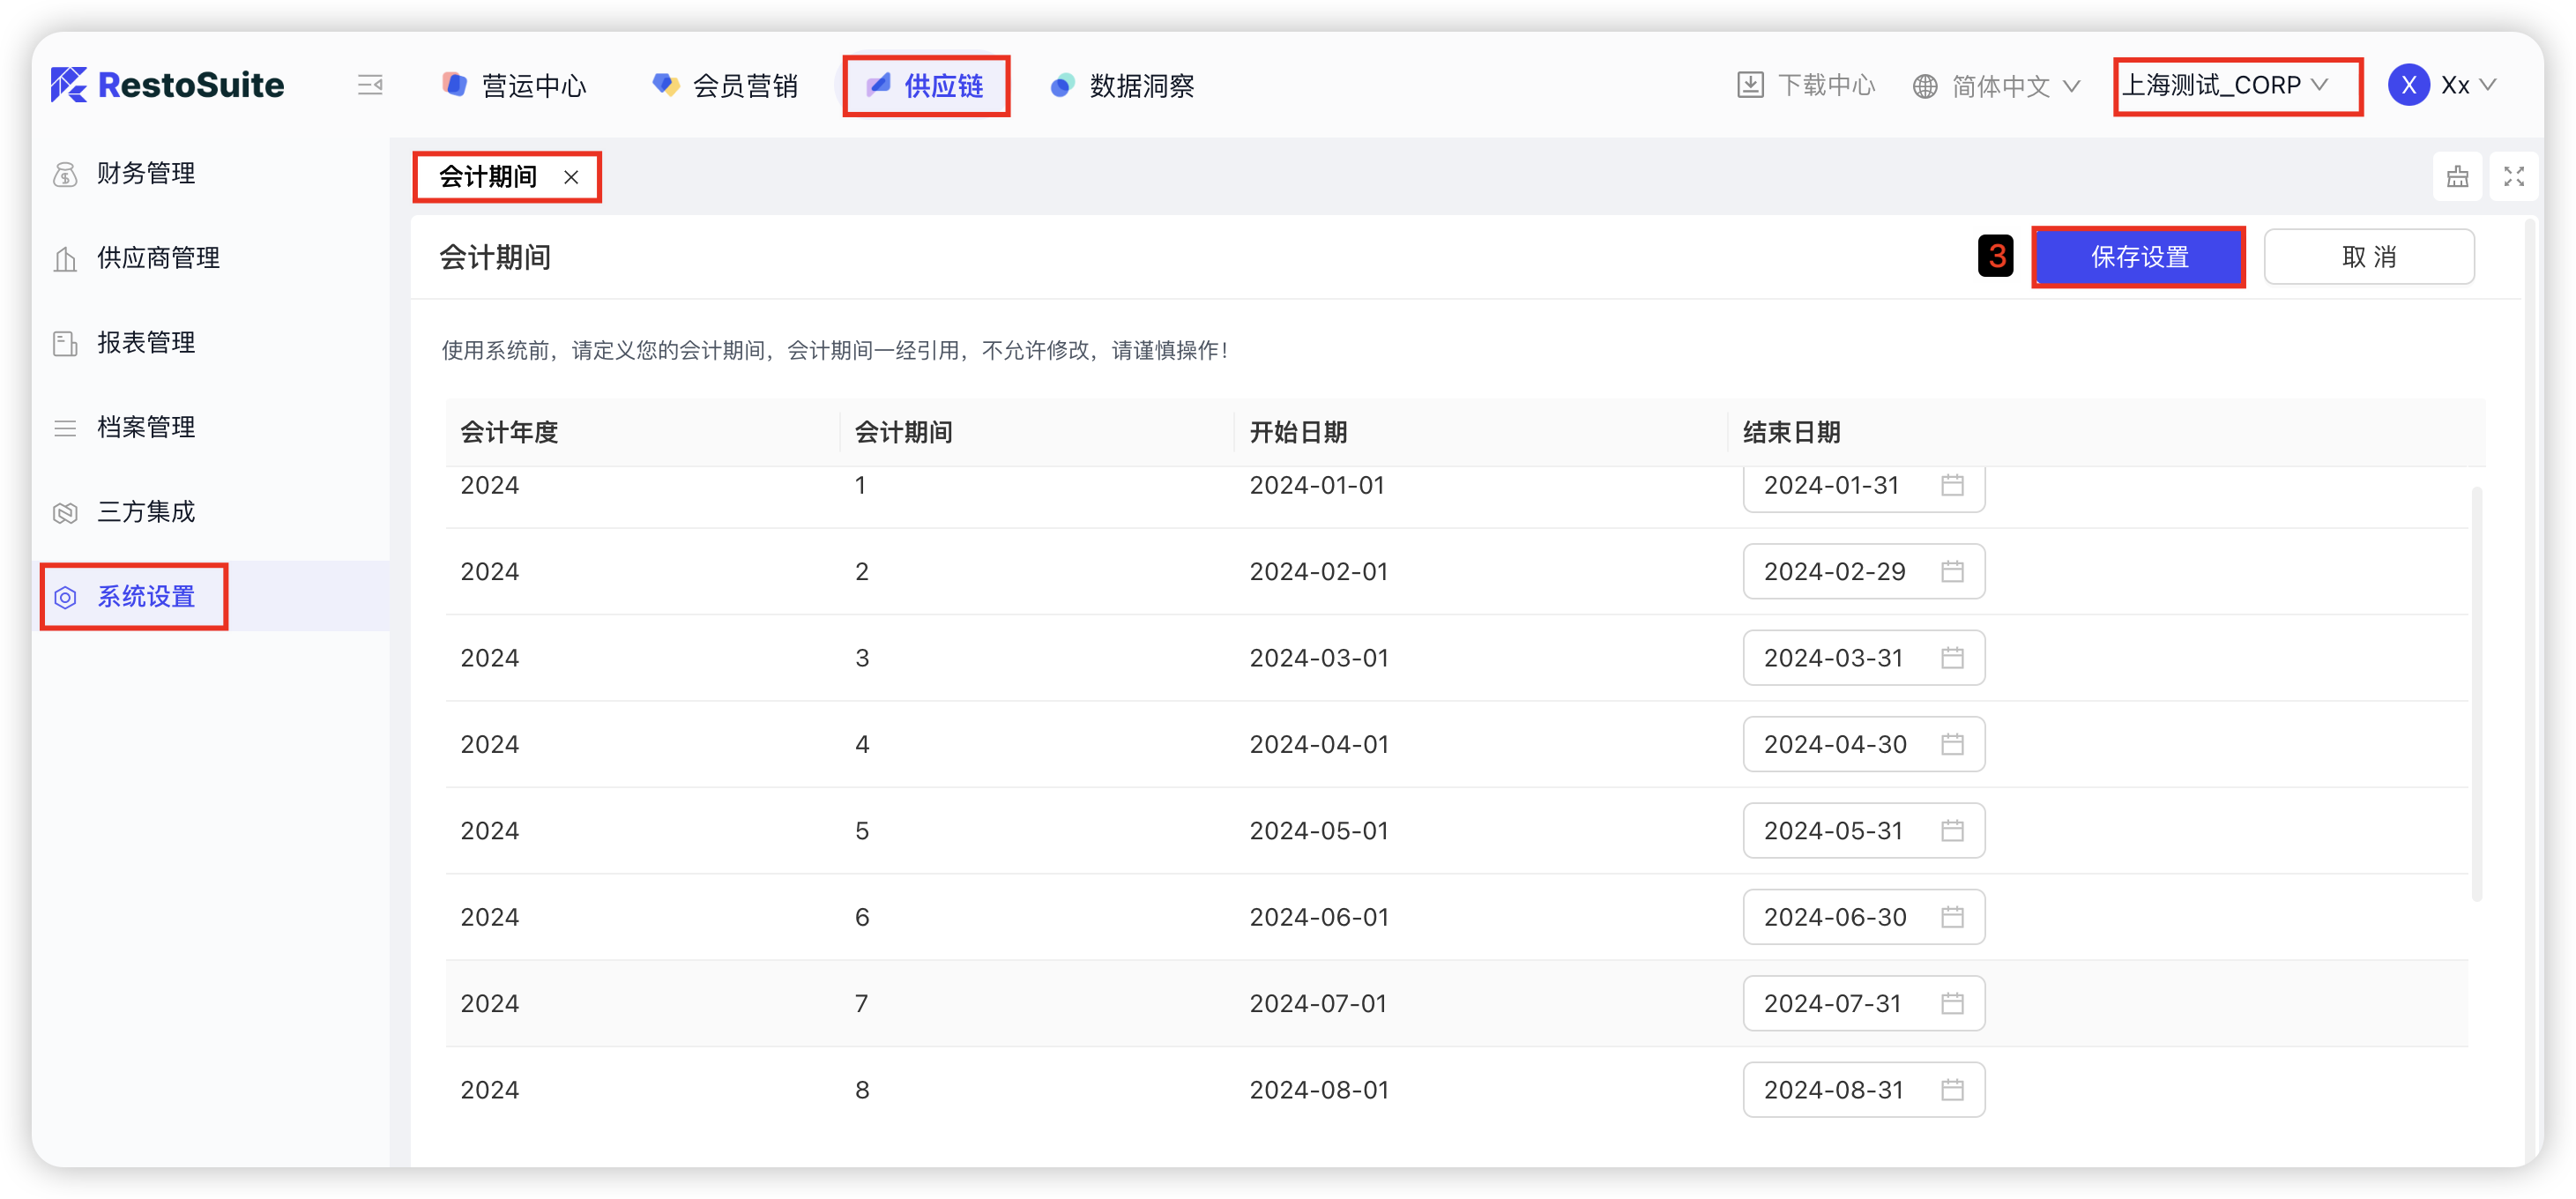Click the globe language icon

click(x=1924, y=86)
